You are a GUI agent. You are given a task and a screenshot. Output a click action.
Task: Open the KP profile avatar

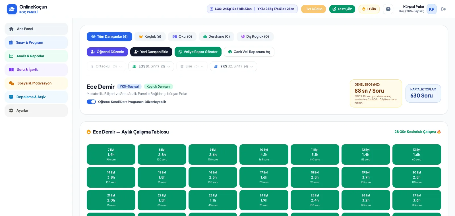pyautogui.click(x=431, y=9)
